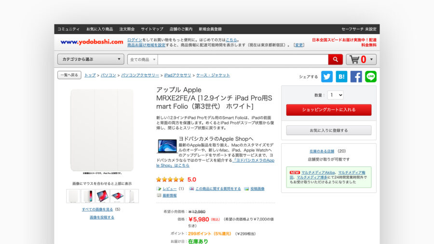Image resolution: width=434 pixels, height=244 pixels.
Task: Open お気に入り商品 in the top menu
Action: 99,29
